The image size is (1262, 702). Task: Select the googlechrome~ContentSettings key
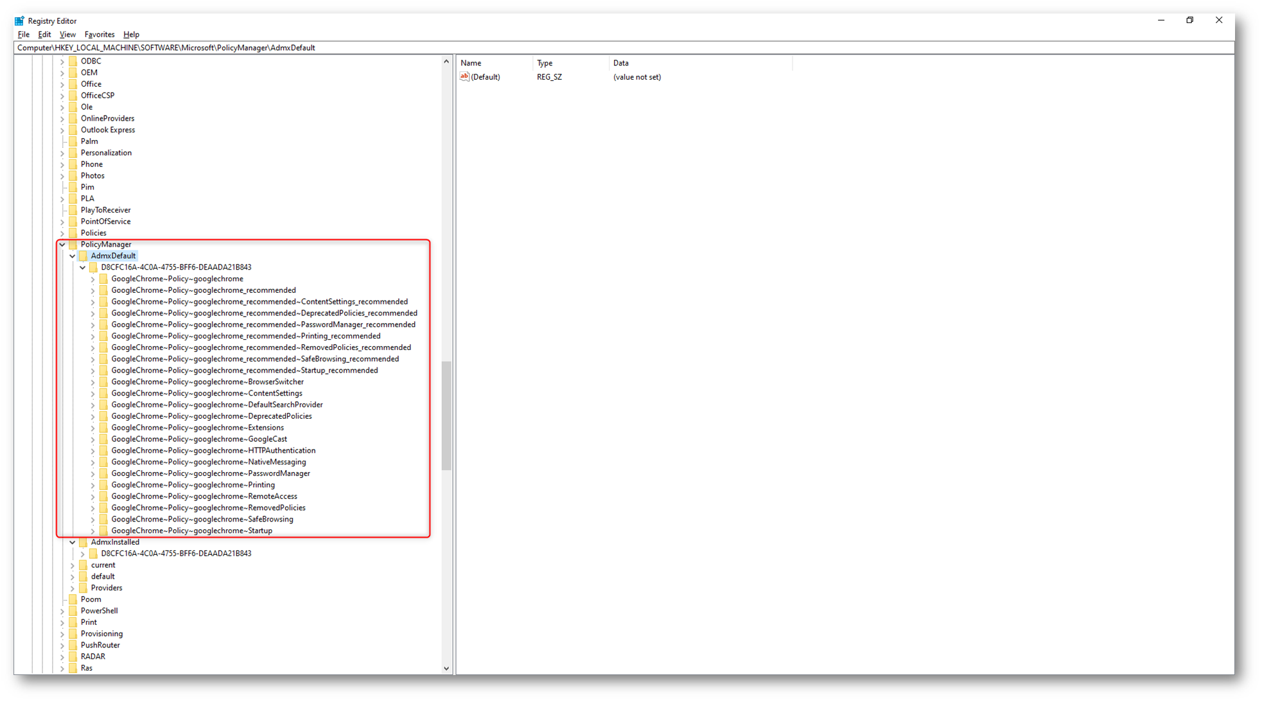[207, 394]
